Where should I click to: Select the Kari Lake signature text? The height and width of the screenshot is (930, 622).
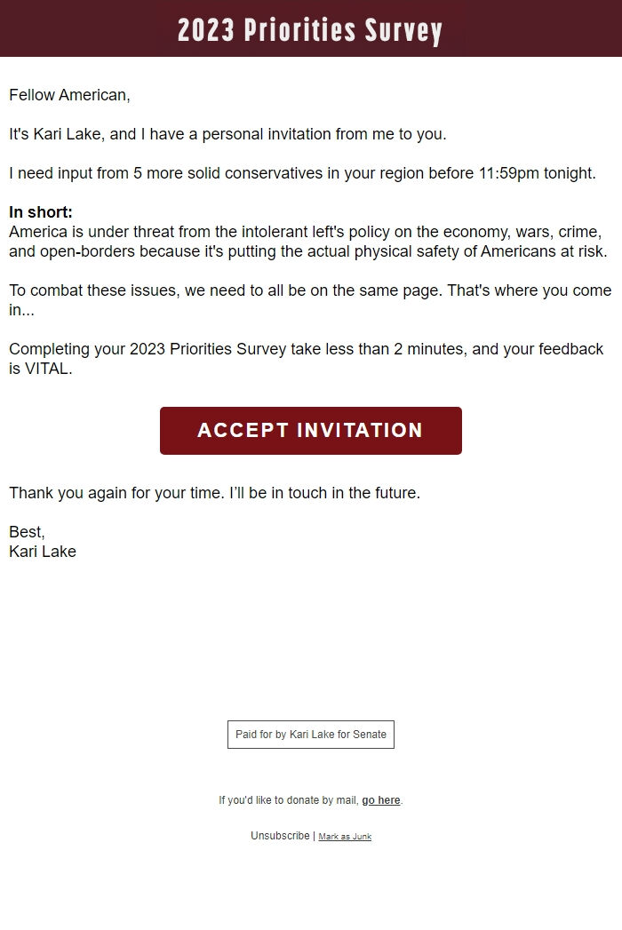[41, 551]
